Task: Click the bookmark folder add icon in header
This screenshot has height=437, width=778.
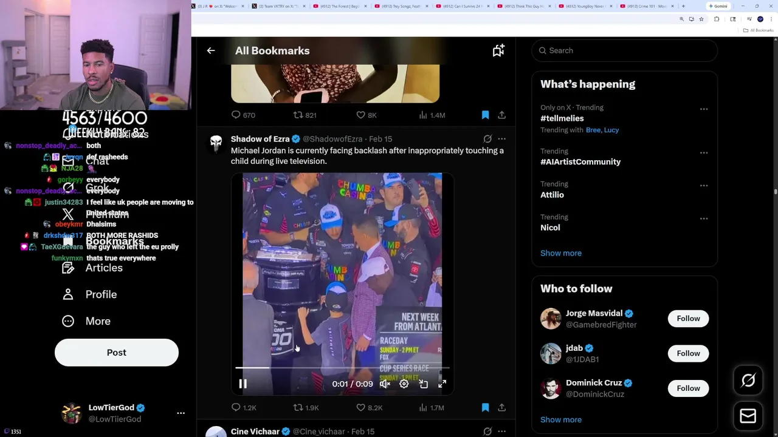Action: pyautogui.click(x=498, y=51)
